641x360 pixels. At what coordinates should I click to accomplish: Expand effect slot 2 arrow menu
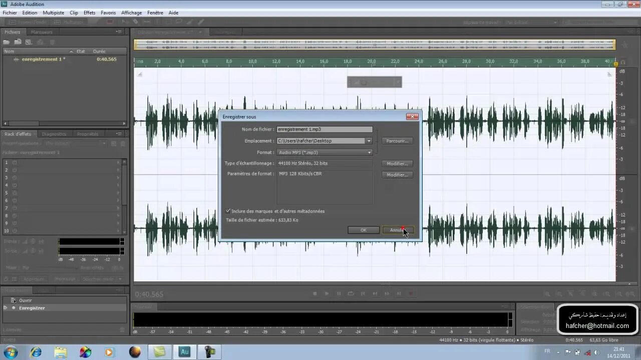click(119, 170)
